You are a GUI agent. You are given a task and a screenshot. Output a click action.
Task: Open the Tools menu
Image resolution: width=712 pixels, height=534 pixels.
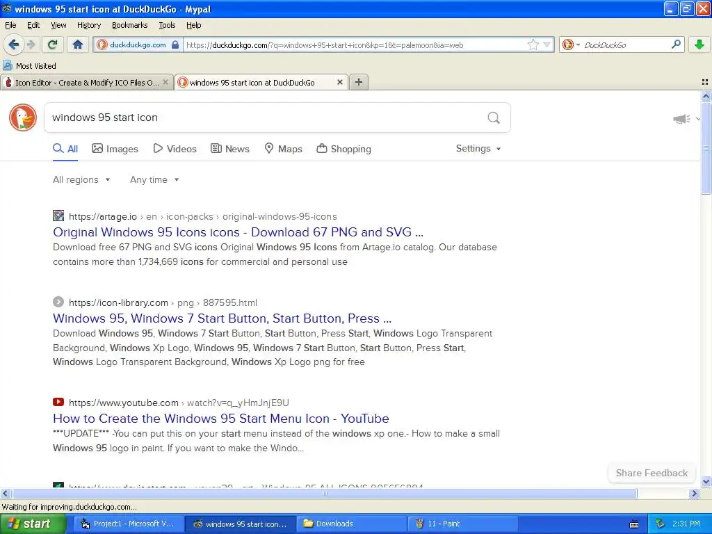click(167, 25)
